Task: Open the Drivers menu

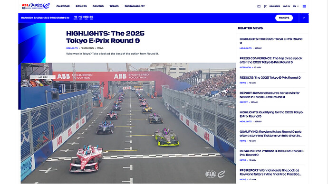Action: click(98, 6)
